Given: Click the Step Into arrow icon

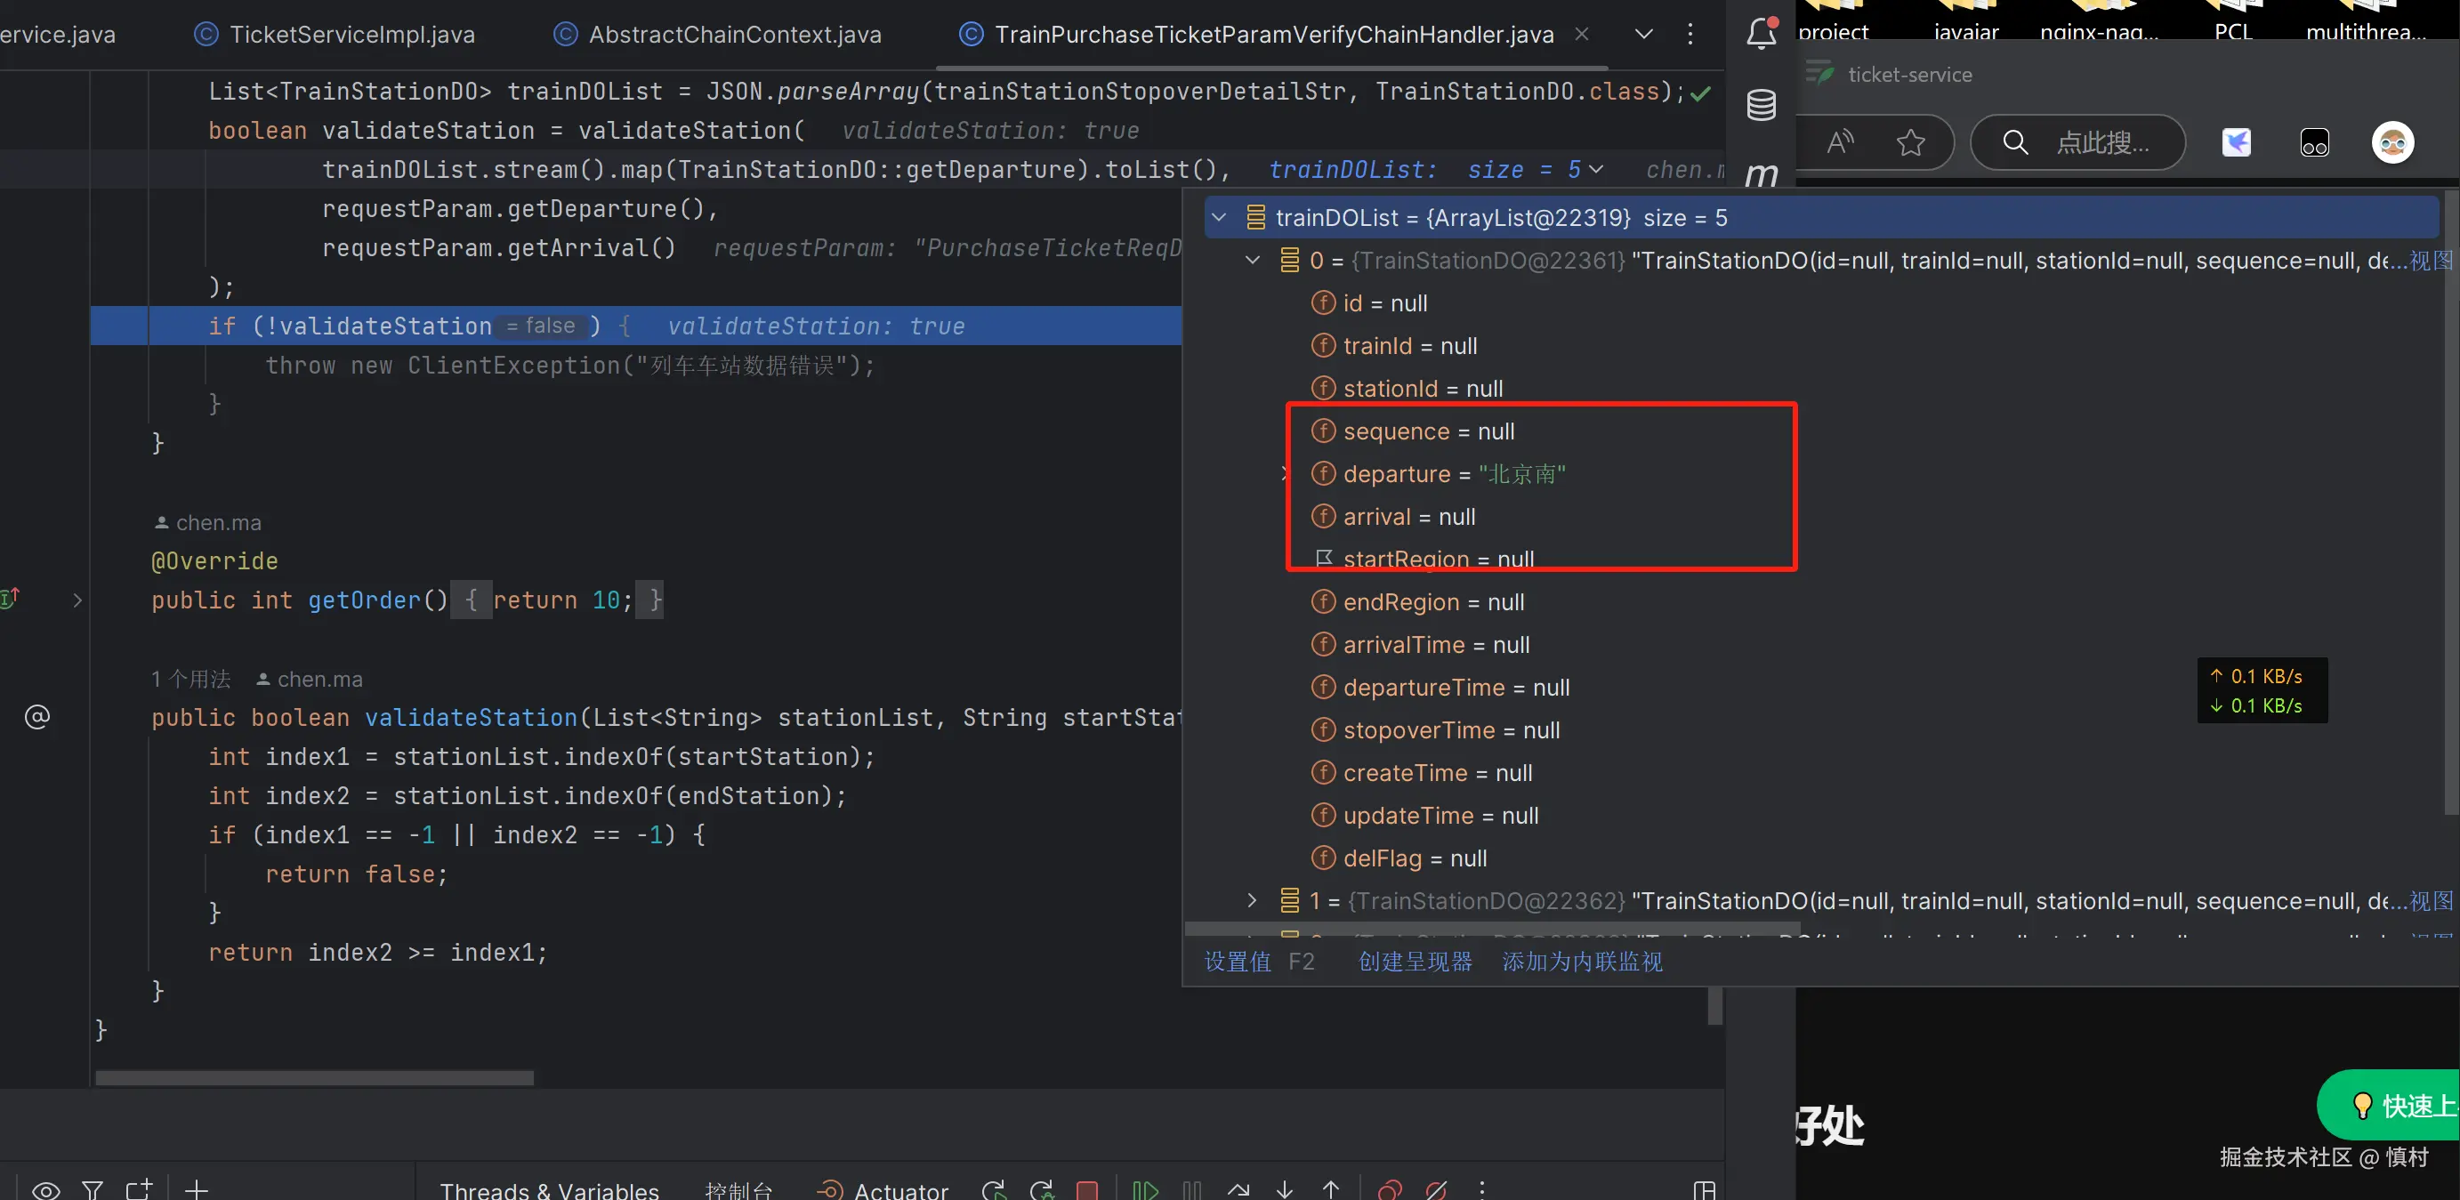Looking at the screenshot, I should (1285, 1189).
